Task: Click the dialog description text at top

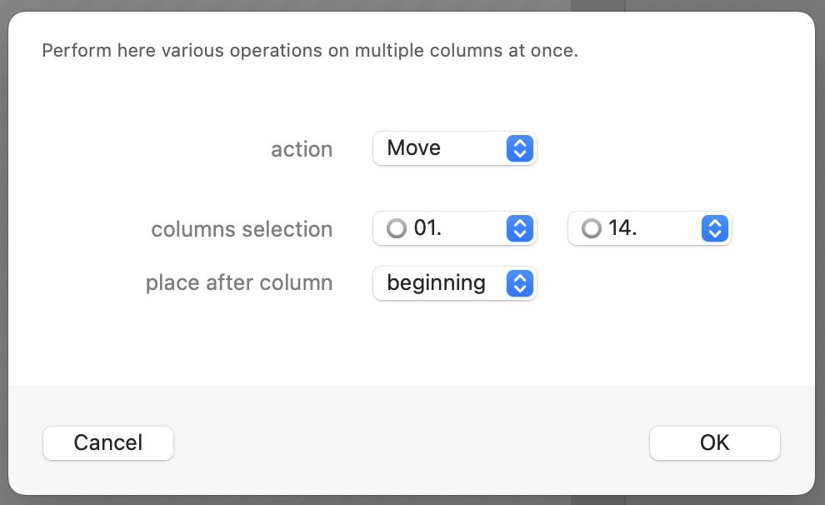Action: click(x=310, y=51)
